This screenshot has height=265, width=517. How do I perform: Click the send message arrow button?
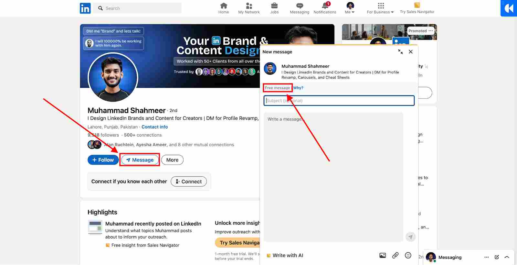[x=410, y=237]
